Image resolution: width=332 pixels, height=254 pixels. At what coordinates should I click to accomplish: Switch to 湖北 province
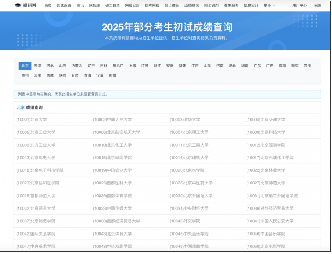(232, 66)
